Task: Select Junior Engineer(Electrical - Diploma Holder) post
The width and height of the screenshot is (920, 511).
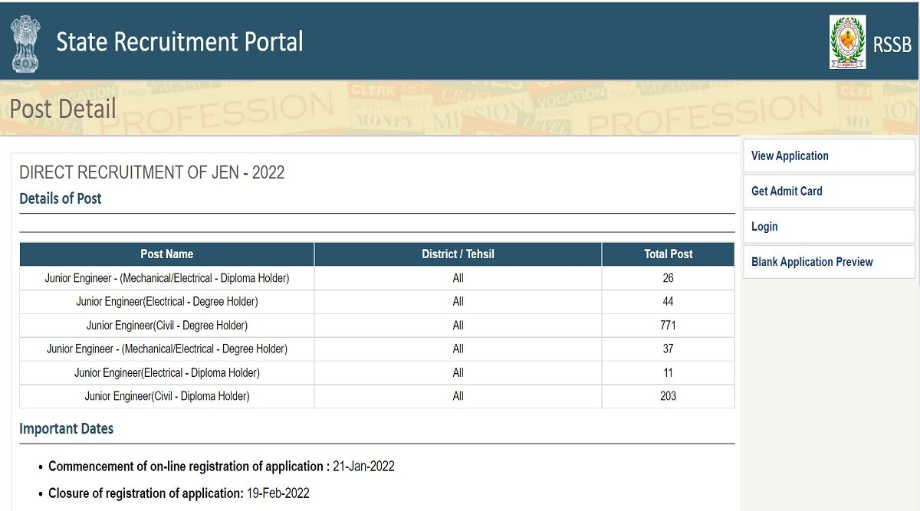Action: 166,372
